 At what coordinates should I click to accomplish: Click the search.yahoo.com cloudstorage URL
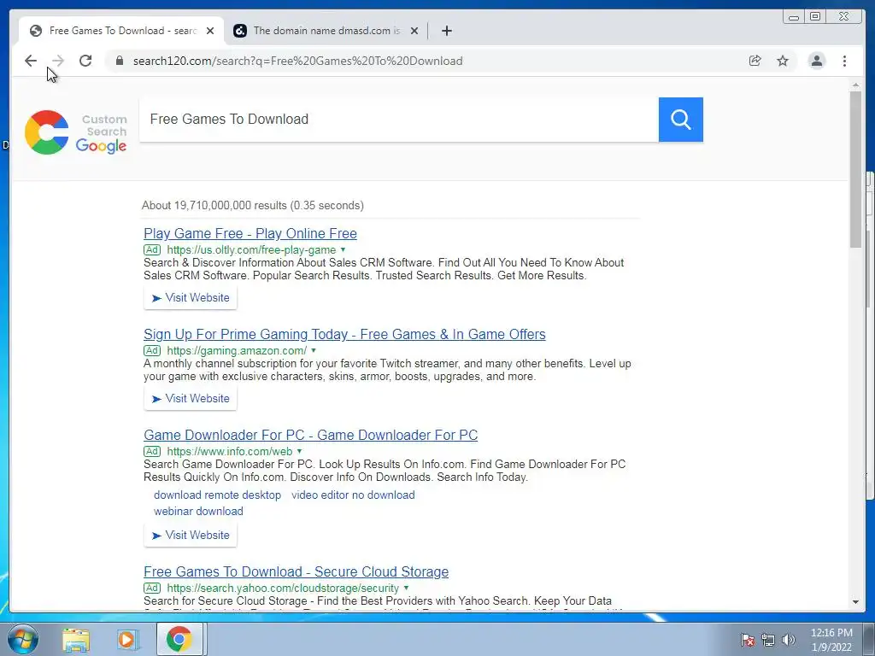point(283,588)
